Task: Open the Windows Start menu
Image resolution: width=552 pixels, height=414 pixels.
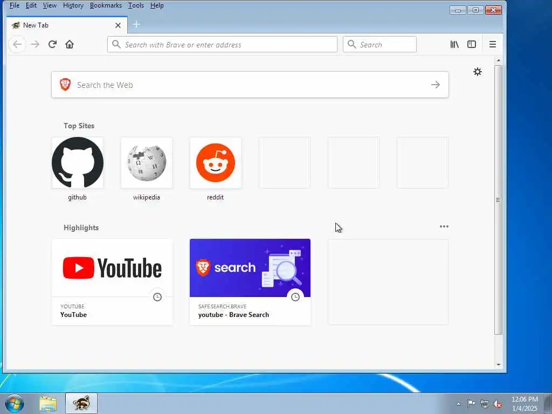Action: tap(15, 403)
